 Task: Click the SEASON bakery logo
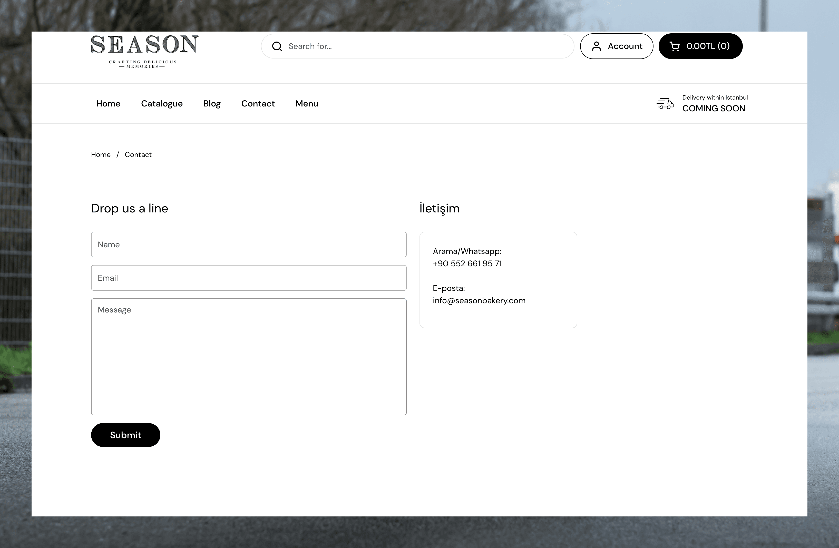pos(144,51)
